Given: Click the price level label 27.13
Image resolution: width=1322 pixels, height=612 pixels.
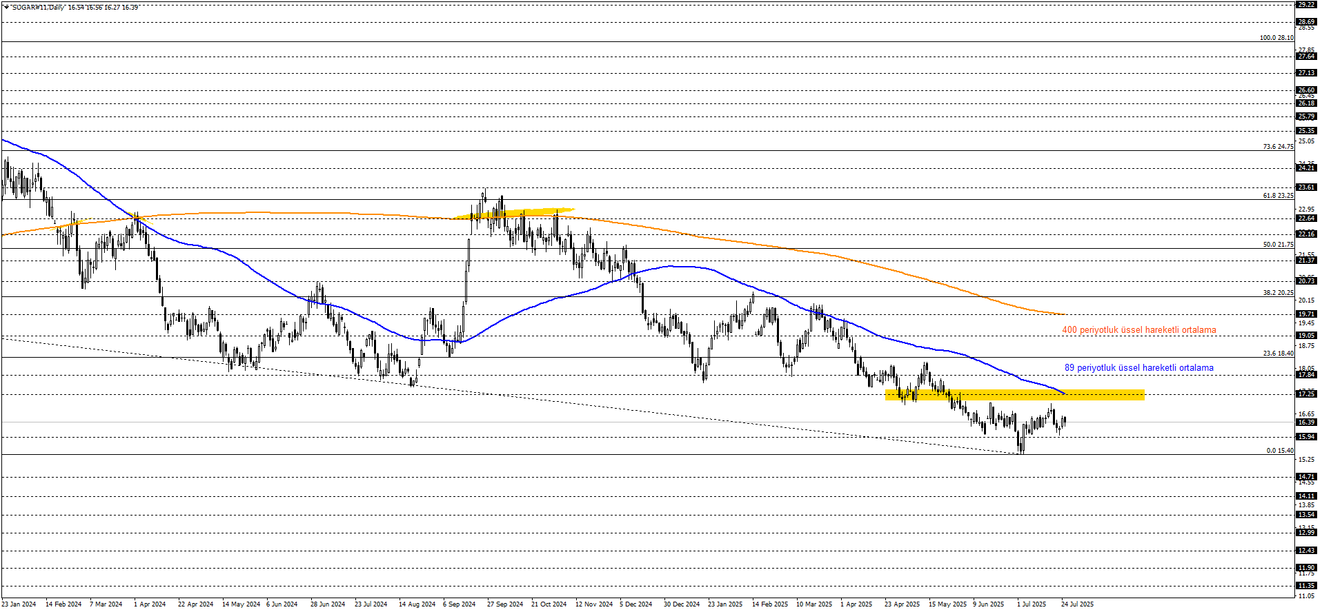Looking at the screenshot, I should pos(1306,73).
